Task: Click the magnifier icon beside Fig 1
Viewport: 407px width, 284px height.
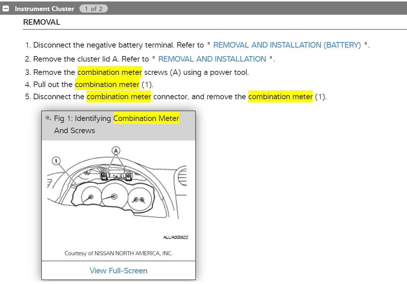Action: coord(48,118)
